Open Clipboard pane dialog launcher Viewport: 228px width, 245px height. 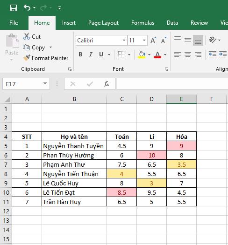(x=70, y=69)
